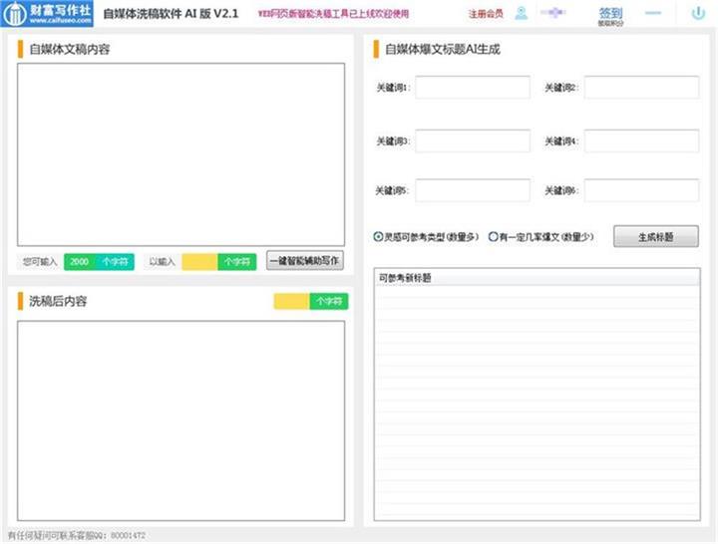Click the application title 自媒体洗稿软件 AI 版 V2.1
The image size is (718, 544).
(x=171, y=14)
